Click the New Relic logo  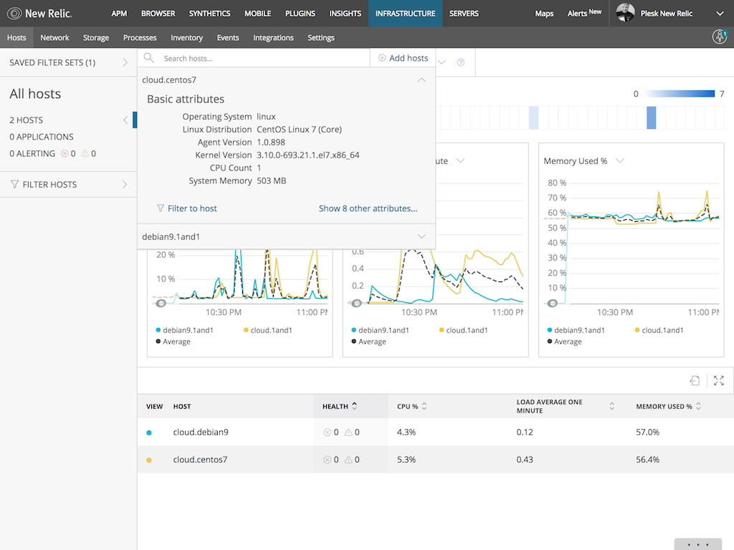(39, 13)
